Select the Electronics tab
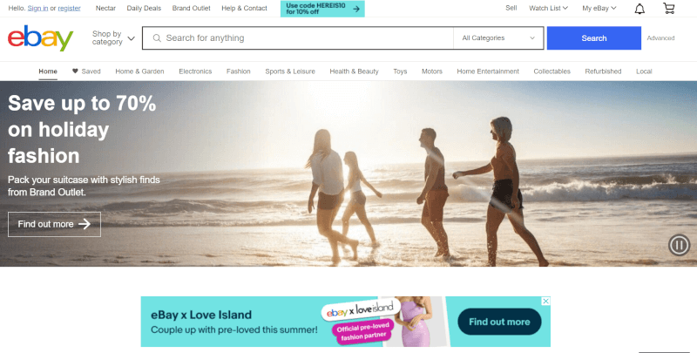The image size is (697, 353). pyautogui.click(x=195, y=71)
